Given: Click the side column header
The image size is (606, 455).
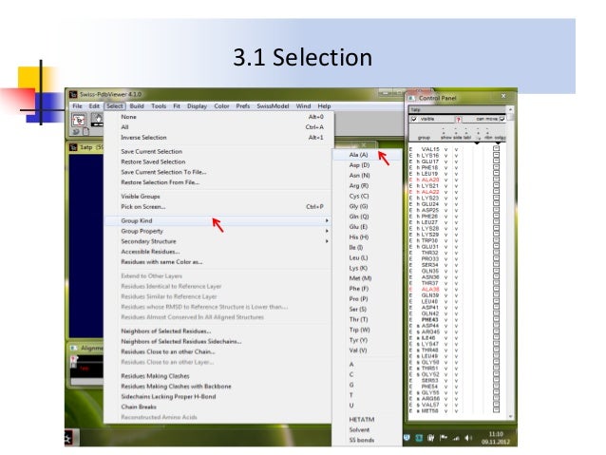Looking at the screenshot, I should (x=457, y=138).
